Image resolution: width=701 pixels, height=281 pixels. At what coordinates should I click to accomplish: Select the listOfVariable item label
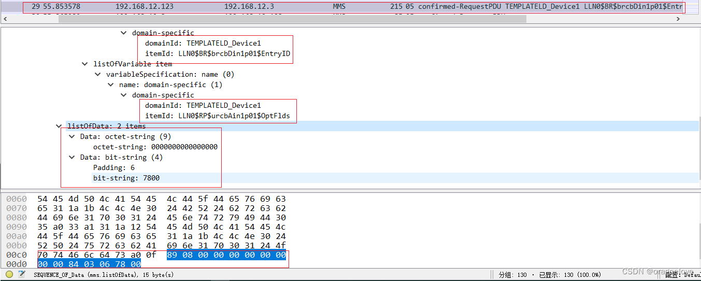click(x=133, y=64)
